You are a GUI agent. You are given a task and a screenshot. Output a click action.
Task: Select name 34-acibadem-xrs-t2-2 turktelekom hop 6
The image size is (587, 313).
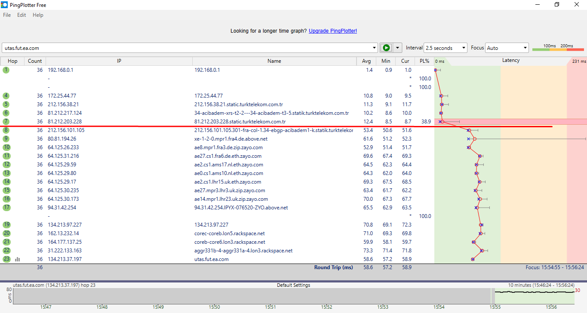tap(271, 113)
